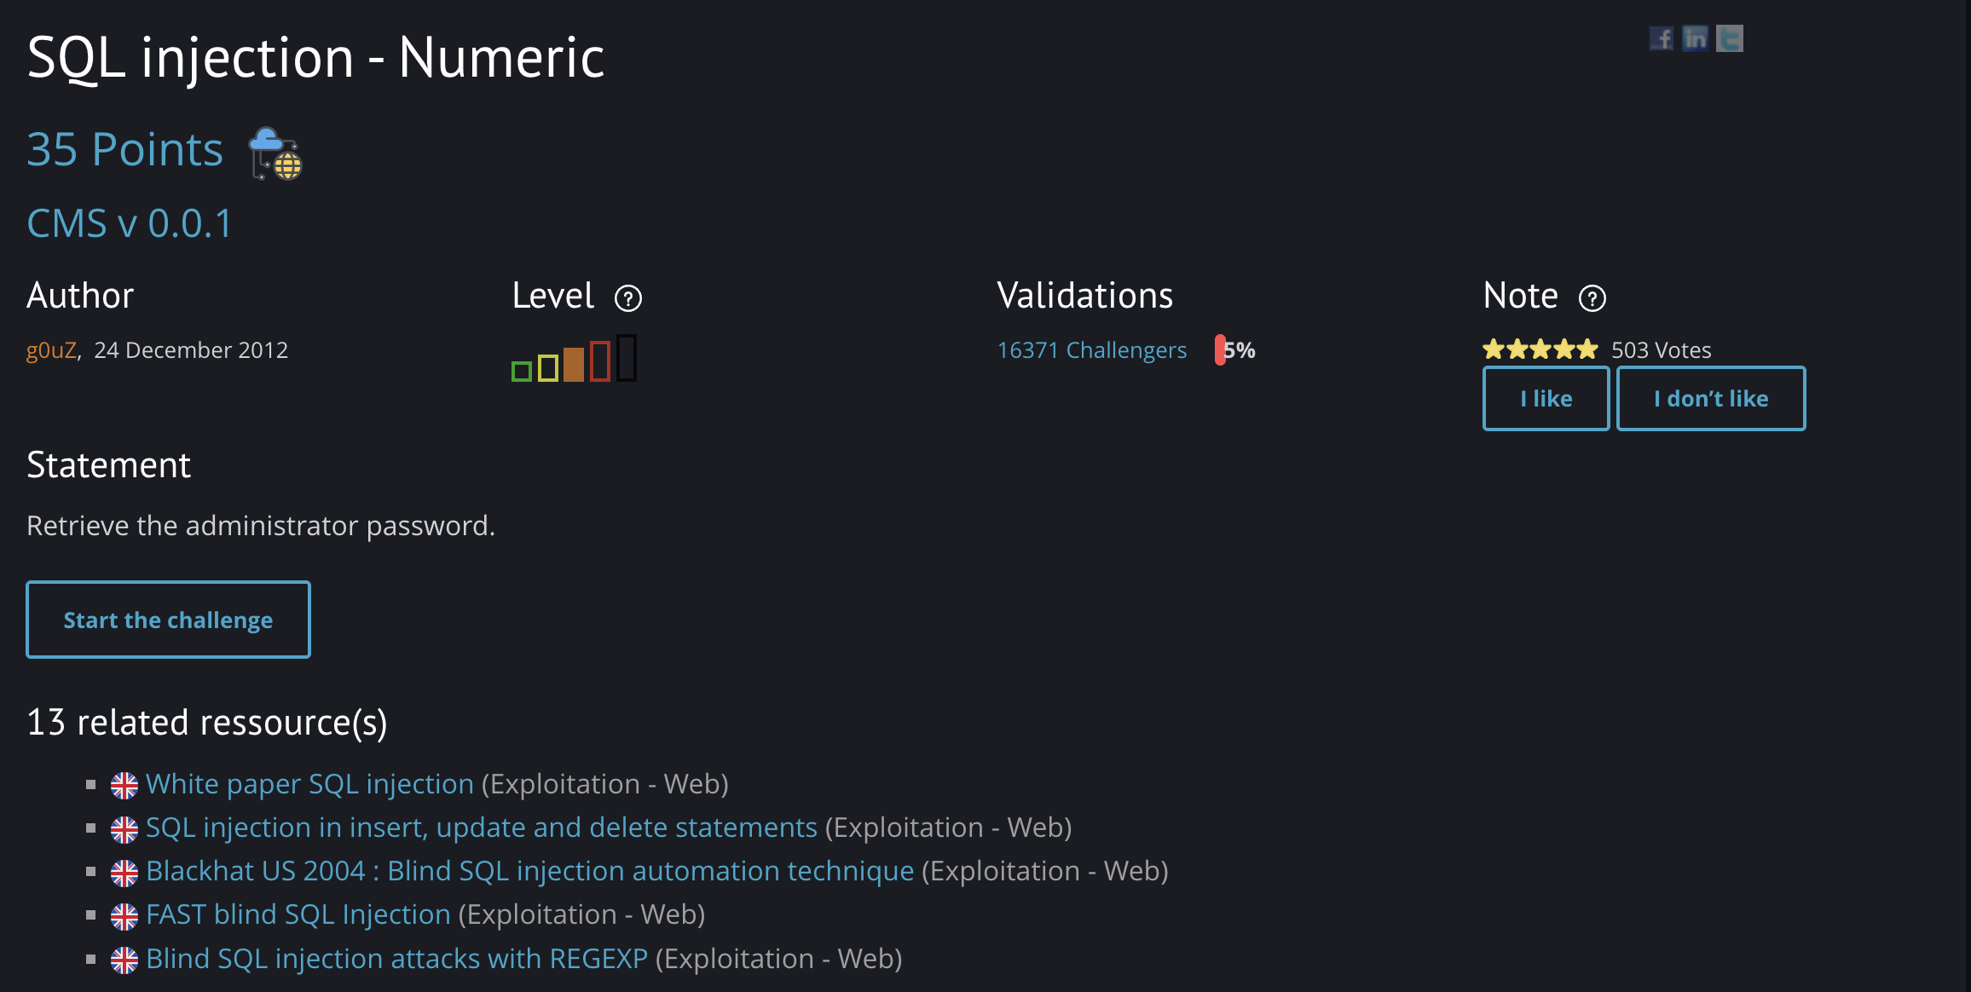Share challenge on LinkedIn icon

[x=1696, y=38]
